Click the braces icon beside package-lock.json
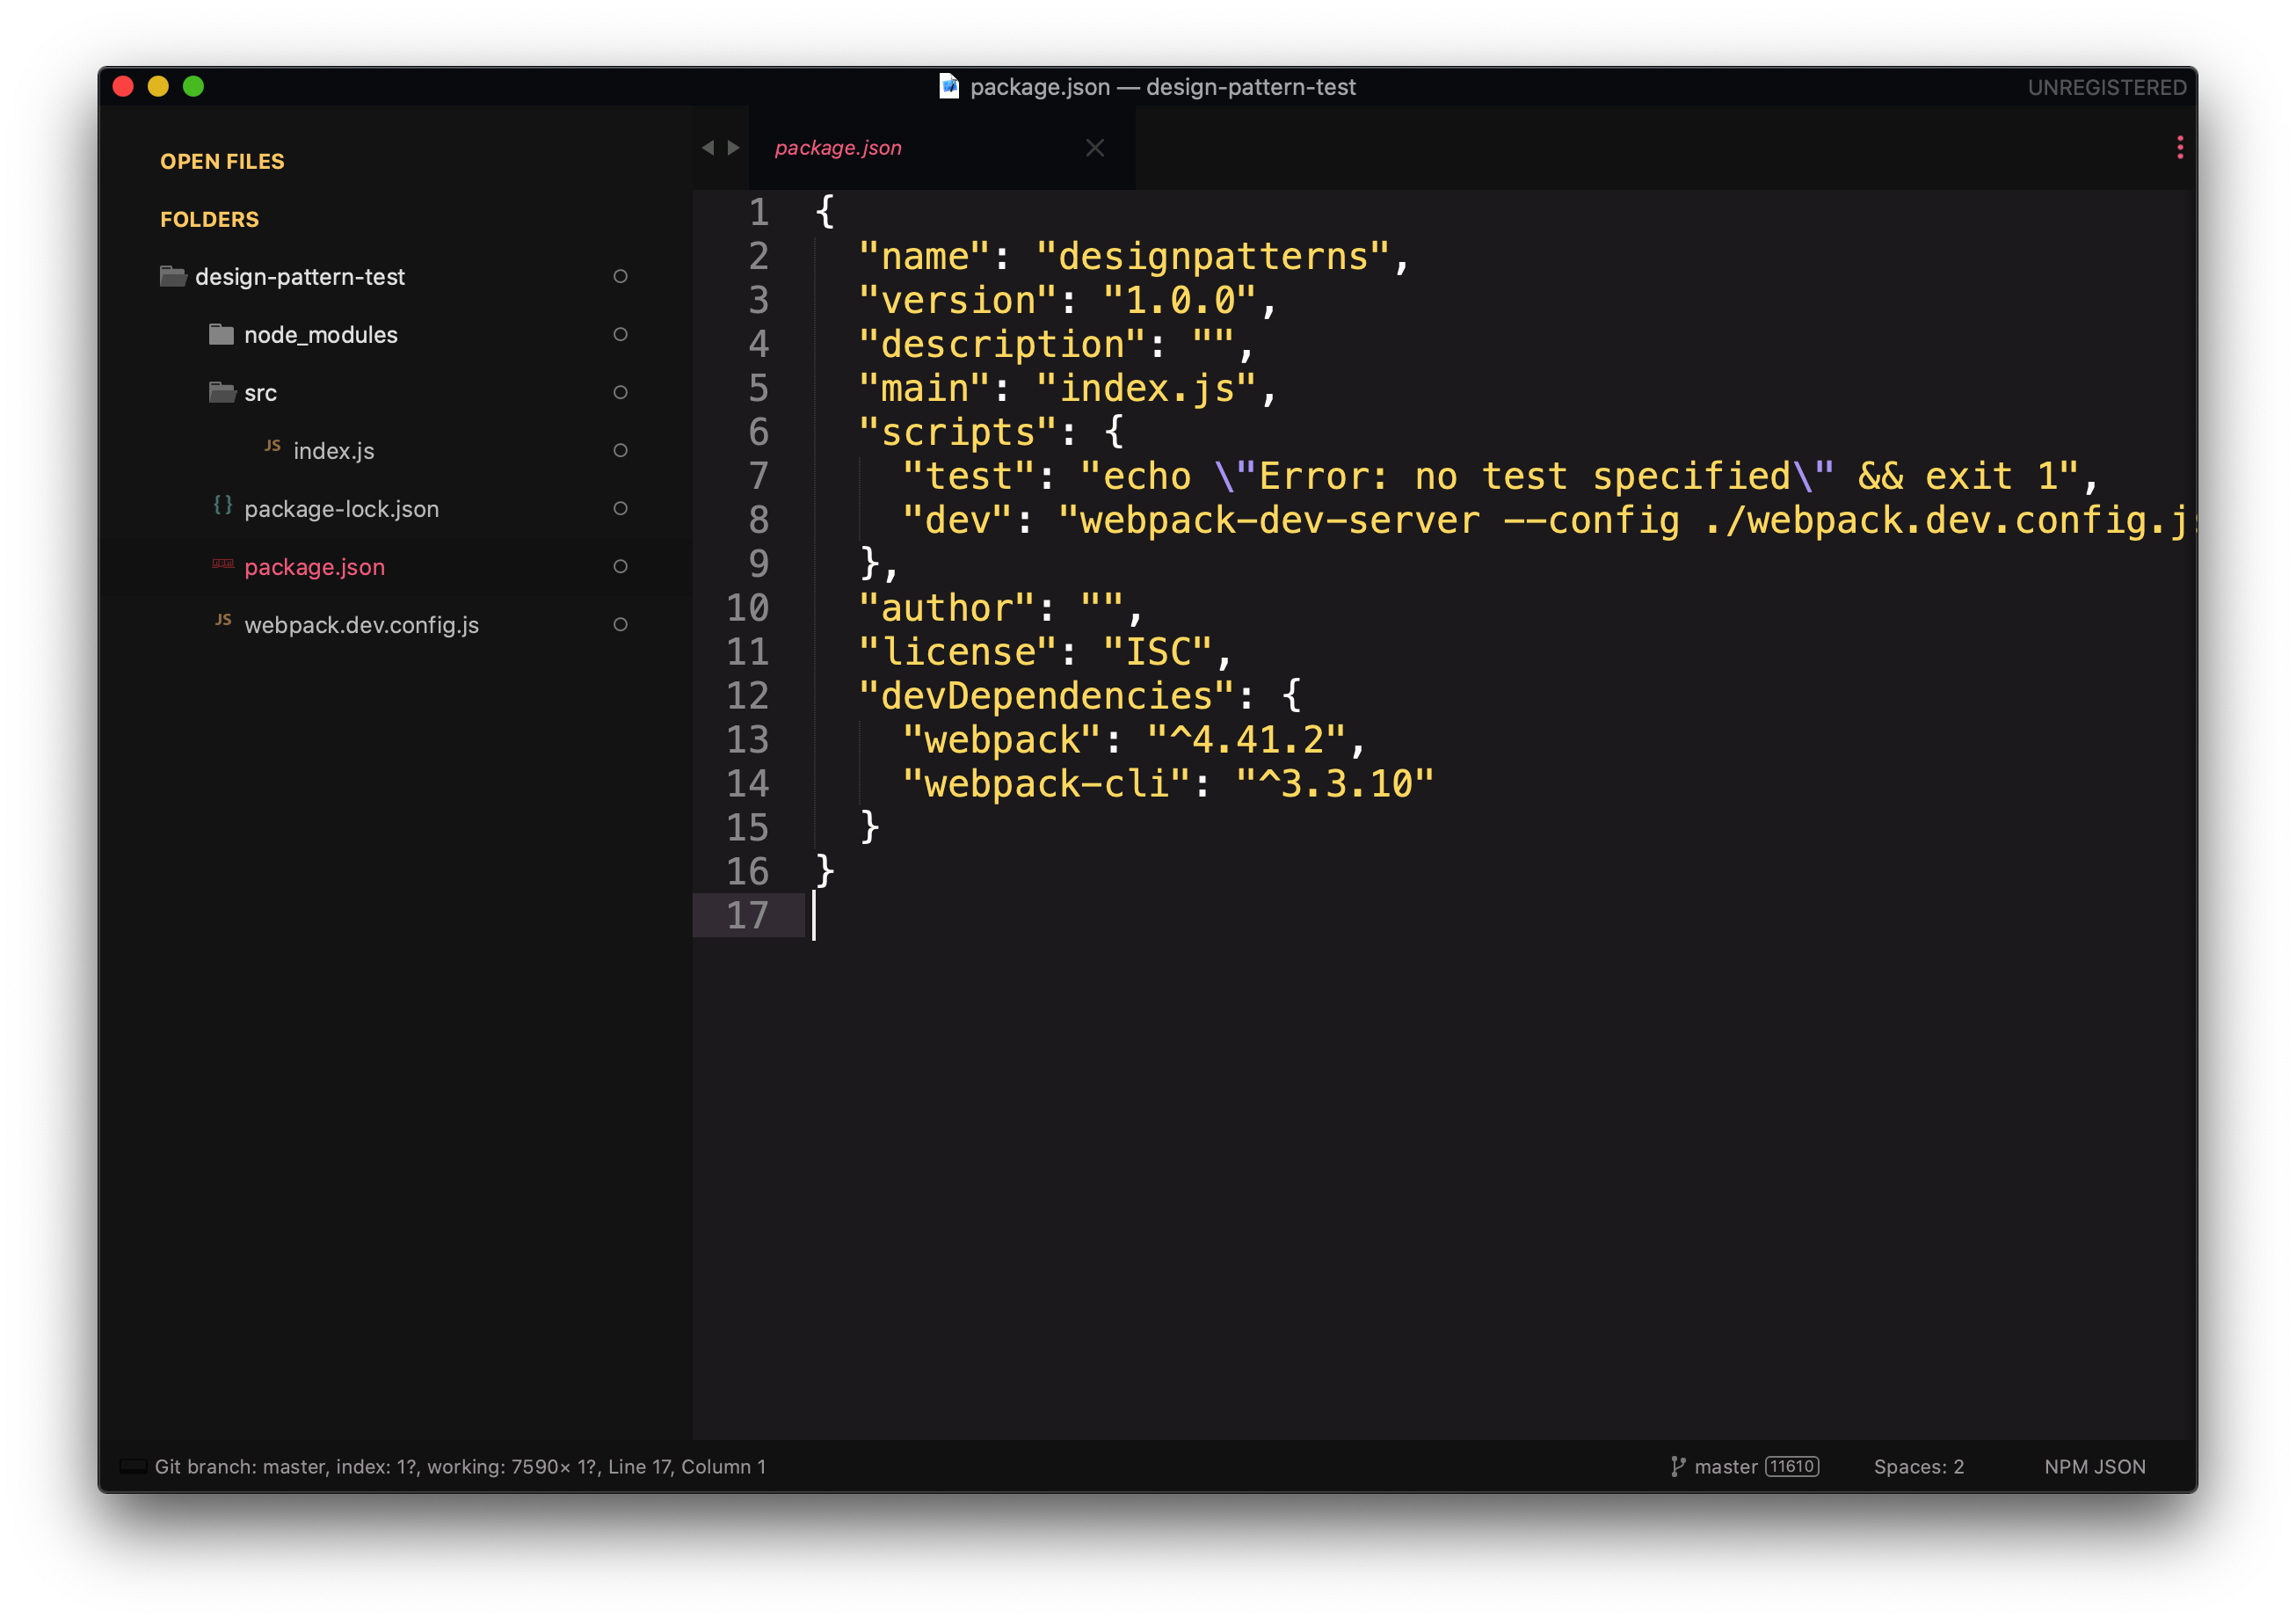This screenshot has height=1623, width=2296. click(x=223, y=505)
